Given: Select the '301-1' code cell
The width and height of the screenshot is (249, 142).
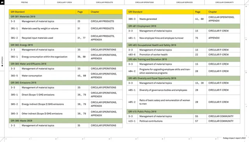Looking at the screenshot, I should pos(14,28).
